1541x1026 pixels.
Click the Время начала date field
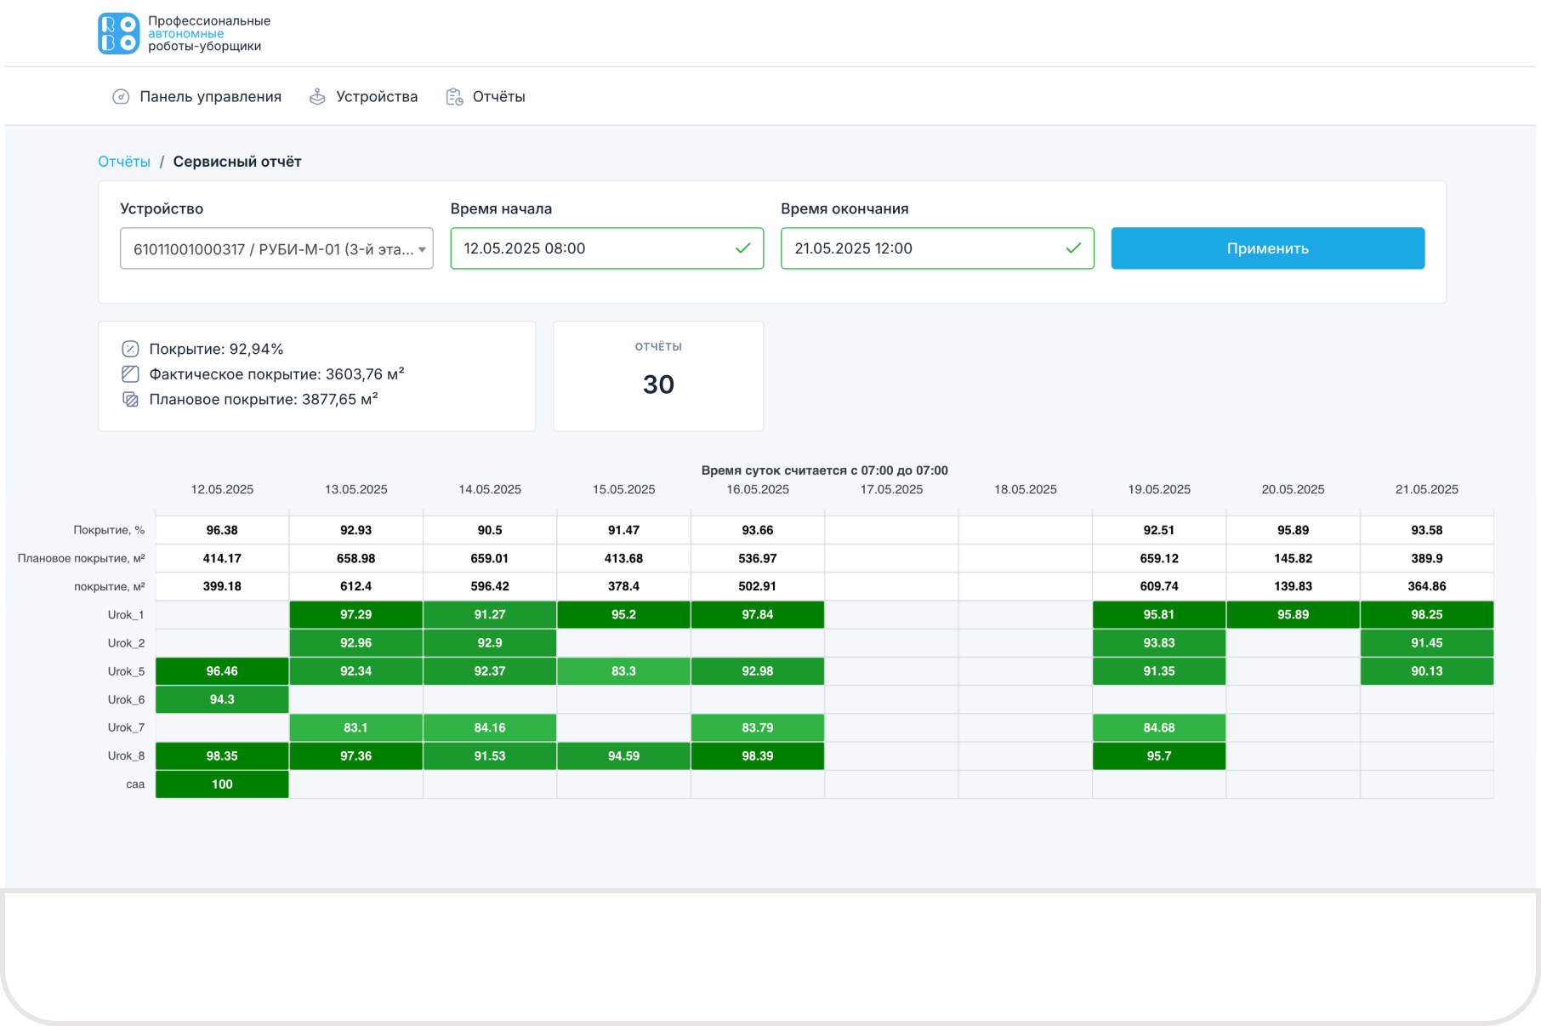[606, 248]
